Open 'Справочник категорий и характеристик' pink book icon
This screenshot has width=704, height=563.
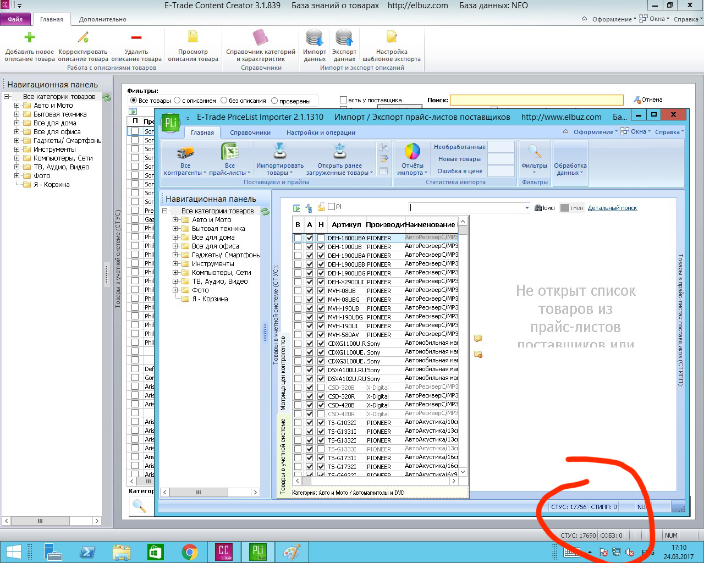(x=261, y=38)
